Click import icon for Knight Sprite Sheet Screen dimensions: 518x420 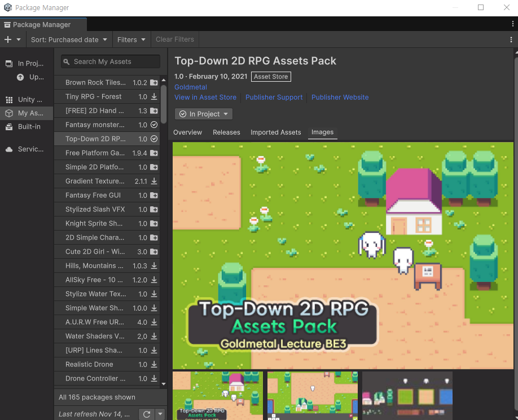point(154,223)
